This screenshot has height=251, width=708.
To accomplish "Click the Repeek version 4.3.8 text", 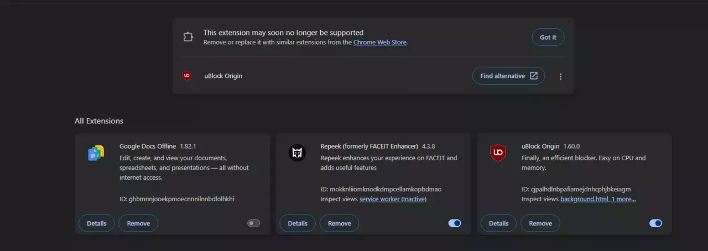I will point(429,147).
